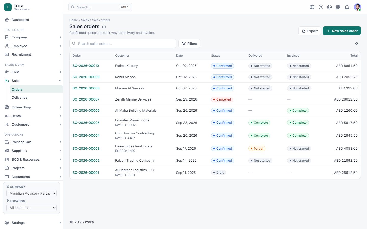Screen dimensions: 367x229
Task: Click the refresh icon above the table
Action: click(357, 44)
